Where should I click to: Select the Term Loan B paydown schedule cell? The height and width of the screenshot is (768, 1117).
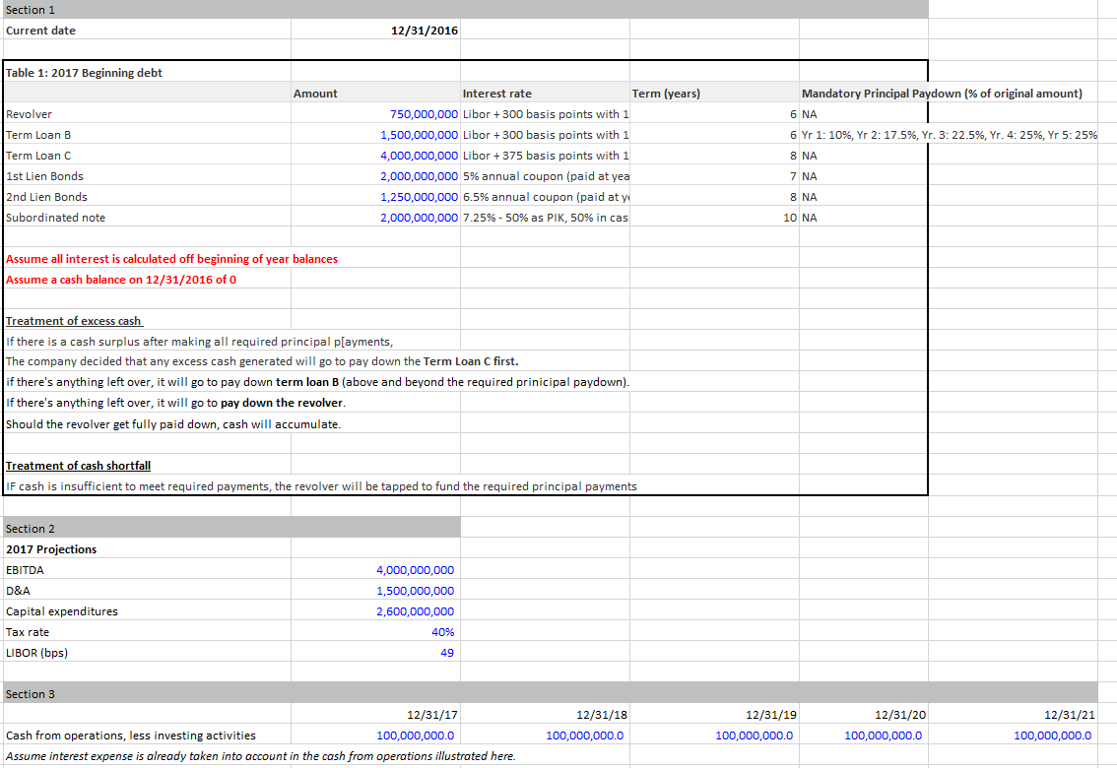tap(949, 135)
